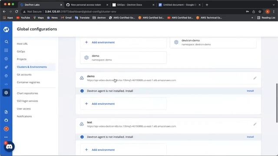Switch to Untitled document Google Docs tab

pos(179,5)
